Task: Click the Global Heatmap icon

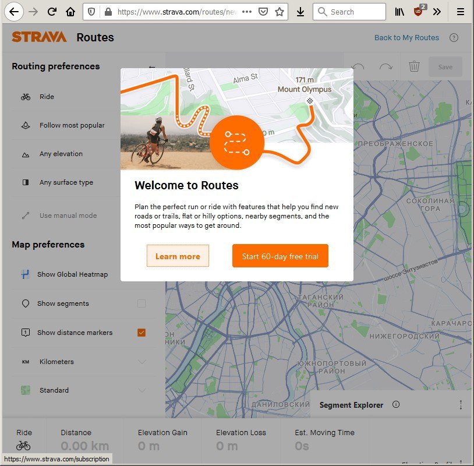Action: pyautogui.click(x=26, y=274)
